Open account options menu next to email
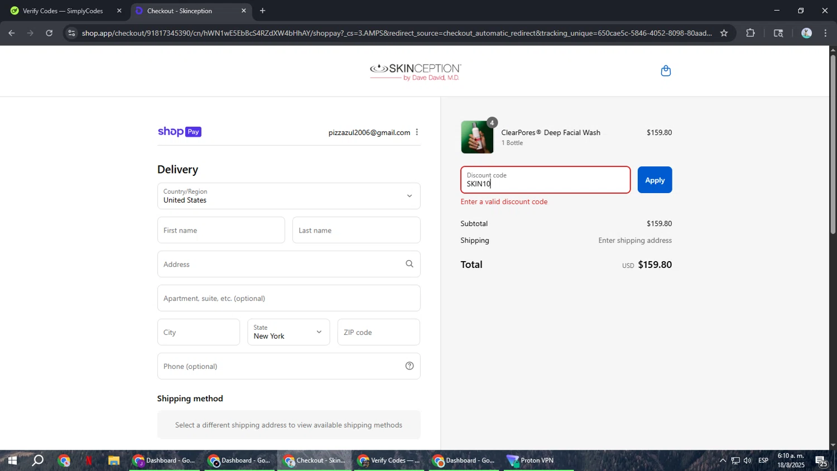 pos(417,132)
